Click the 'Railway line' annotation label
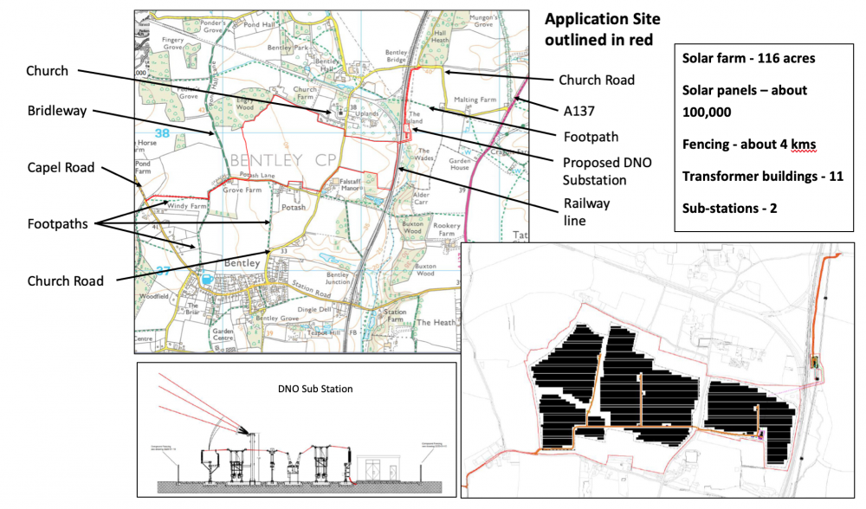Viewport: 866px width, 509px height. [x=586, y=212]
